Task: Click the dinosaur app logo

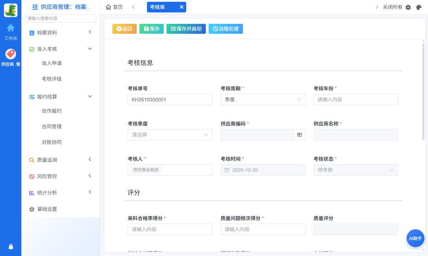Action: click(x=11, y=10)
